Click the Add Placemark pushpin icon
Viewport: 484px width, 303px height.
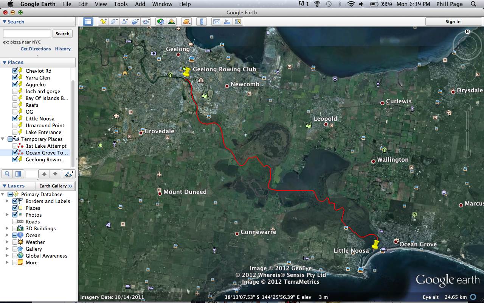103,22
